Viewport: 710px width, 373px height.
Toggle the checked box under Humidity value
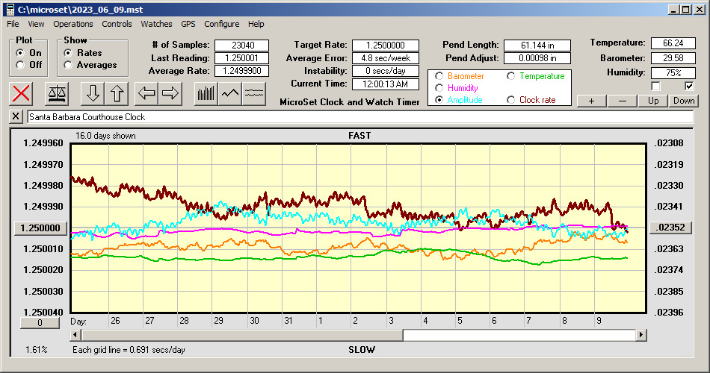point(689,86)
